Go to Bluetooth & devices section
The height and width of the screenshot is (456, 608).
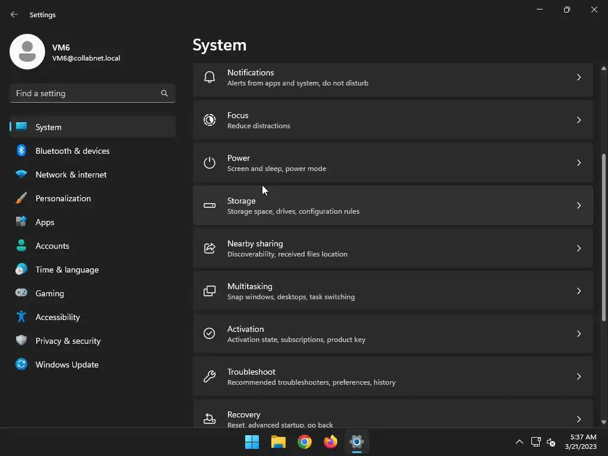click(x=92, y=150)
